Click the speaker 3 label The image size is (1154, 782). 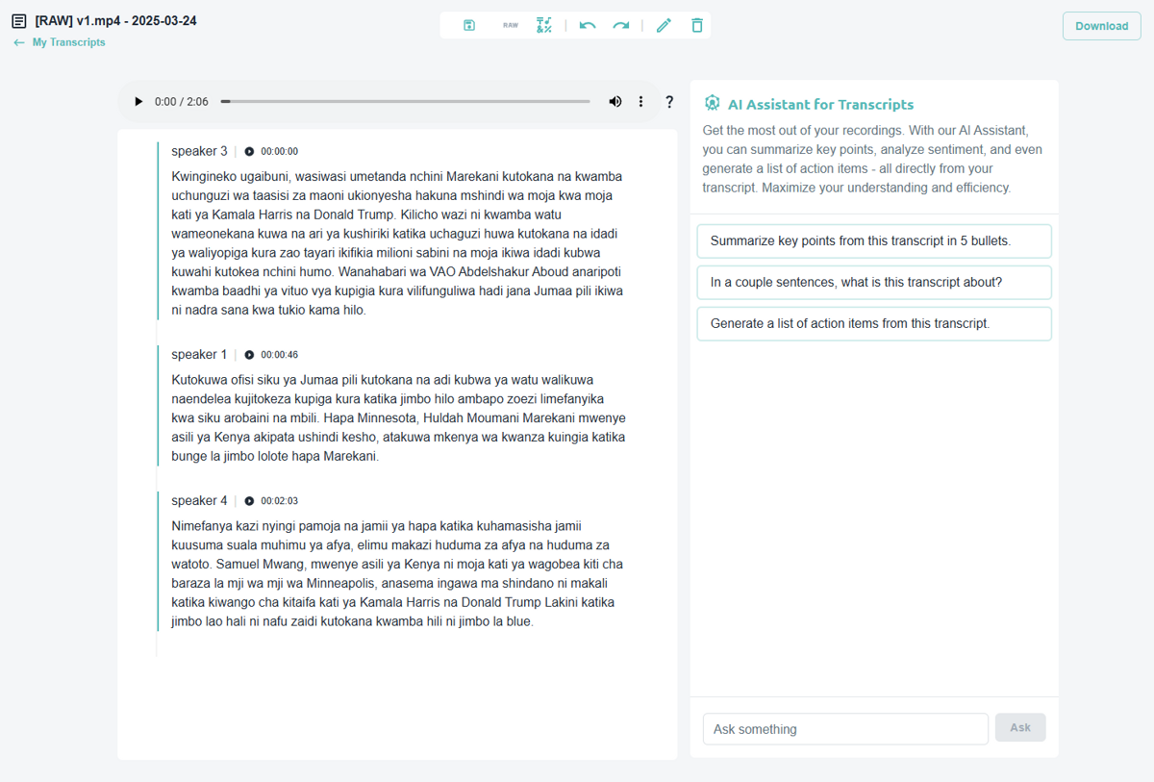pyautogui.click(x=200, y=151)
